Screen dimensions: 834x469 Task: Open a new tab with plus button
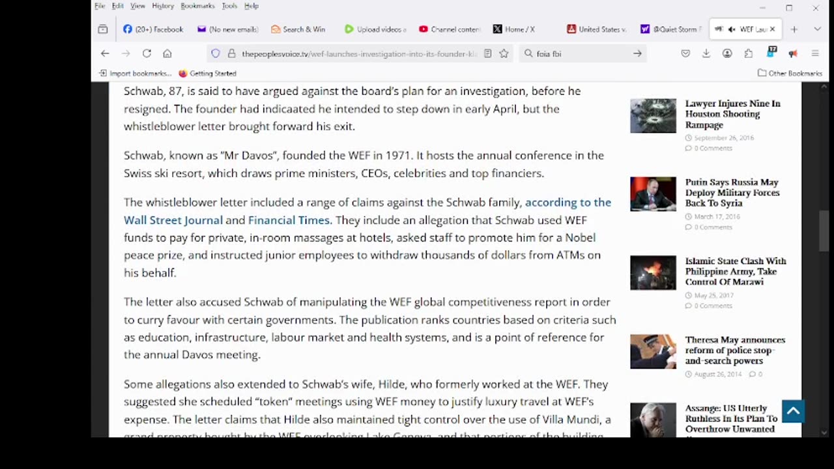[794, 29]
